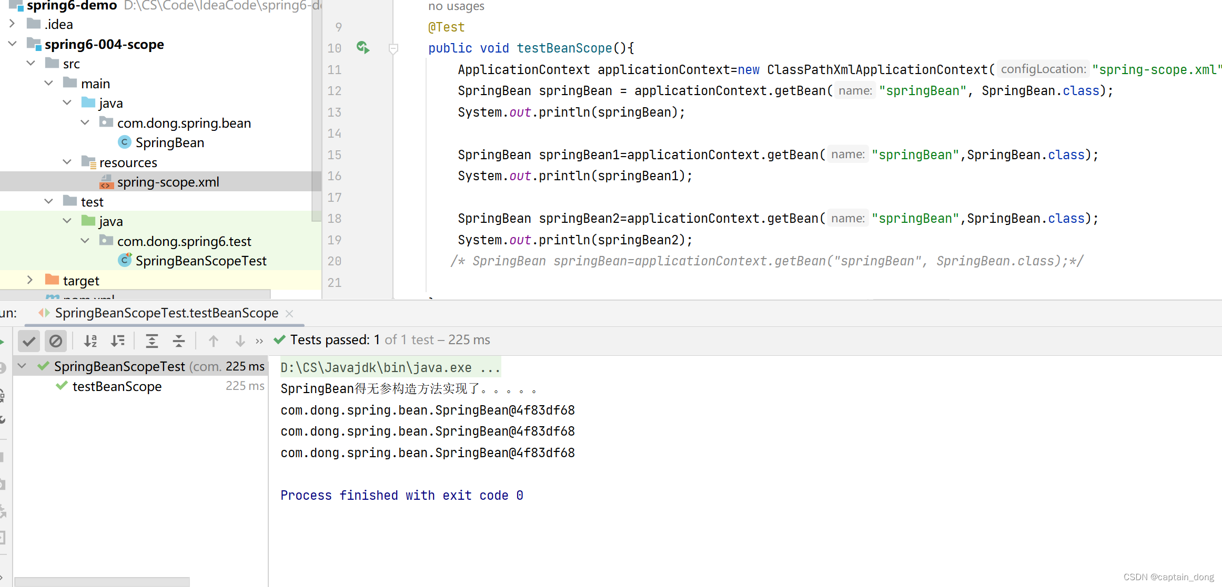Toggle Show Passed tests filter
Screen dimensions: 1222x587
[29, 340]
